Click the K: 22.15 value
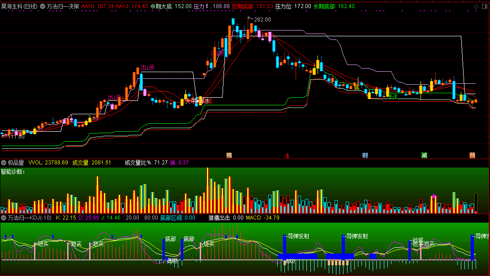The image size is (490, 276). [66, 218]
